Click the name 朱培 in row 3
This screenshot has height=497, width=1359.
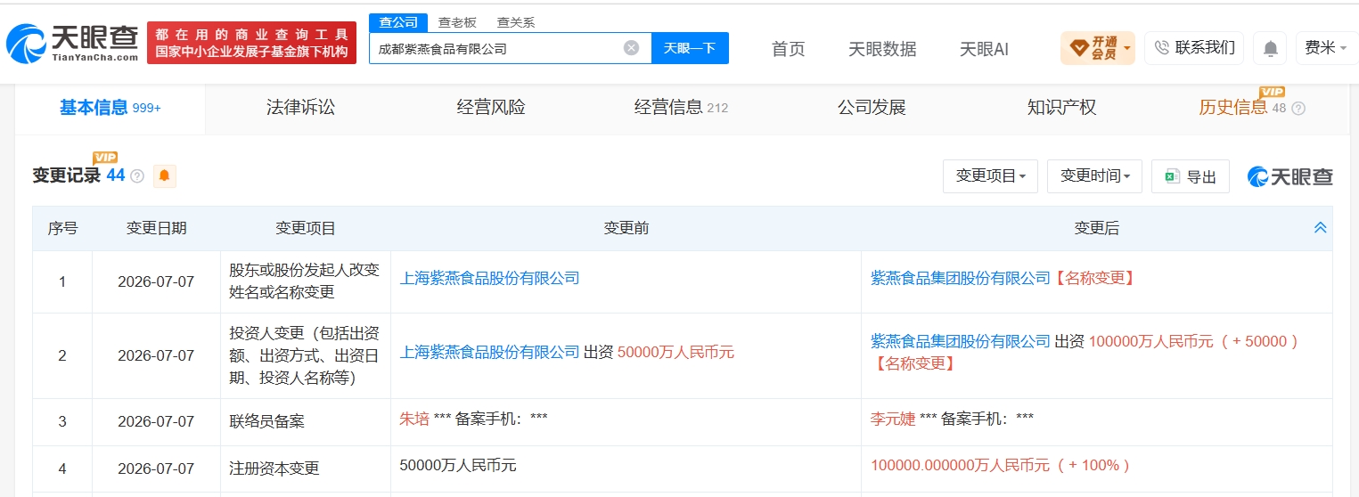(414, 419)
